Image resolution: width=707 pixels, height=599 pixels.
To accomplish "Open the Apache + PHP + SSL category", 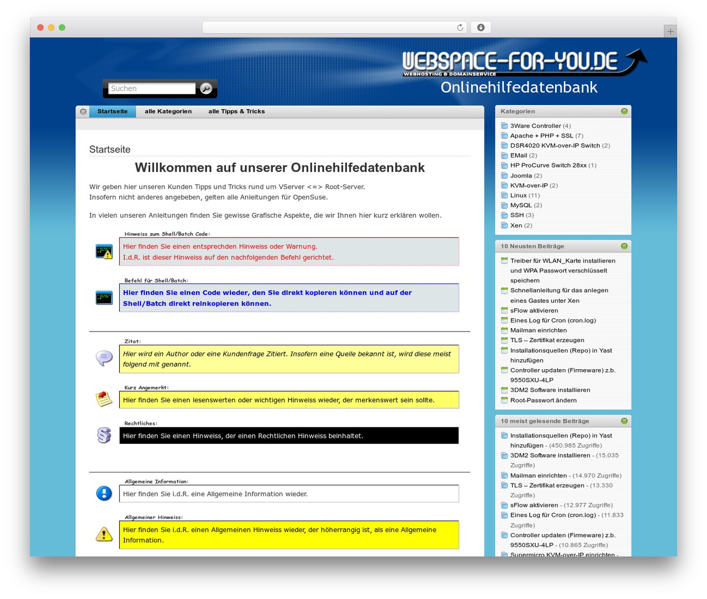I will 542,136.
